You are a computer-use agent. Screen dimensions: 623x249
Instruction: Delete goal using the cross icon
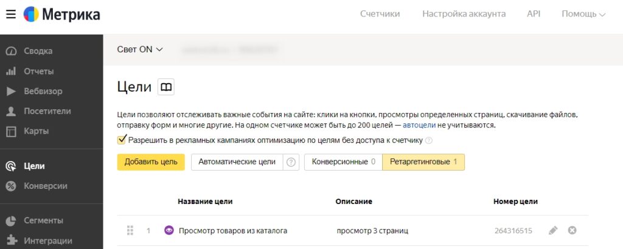click(x=572, y=231)
